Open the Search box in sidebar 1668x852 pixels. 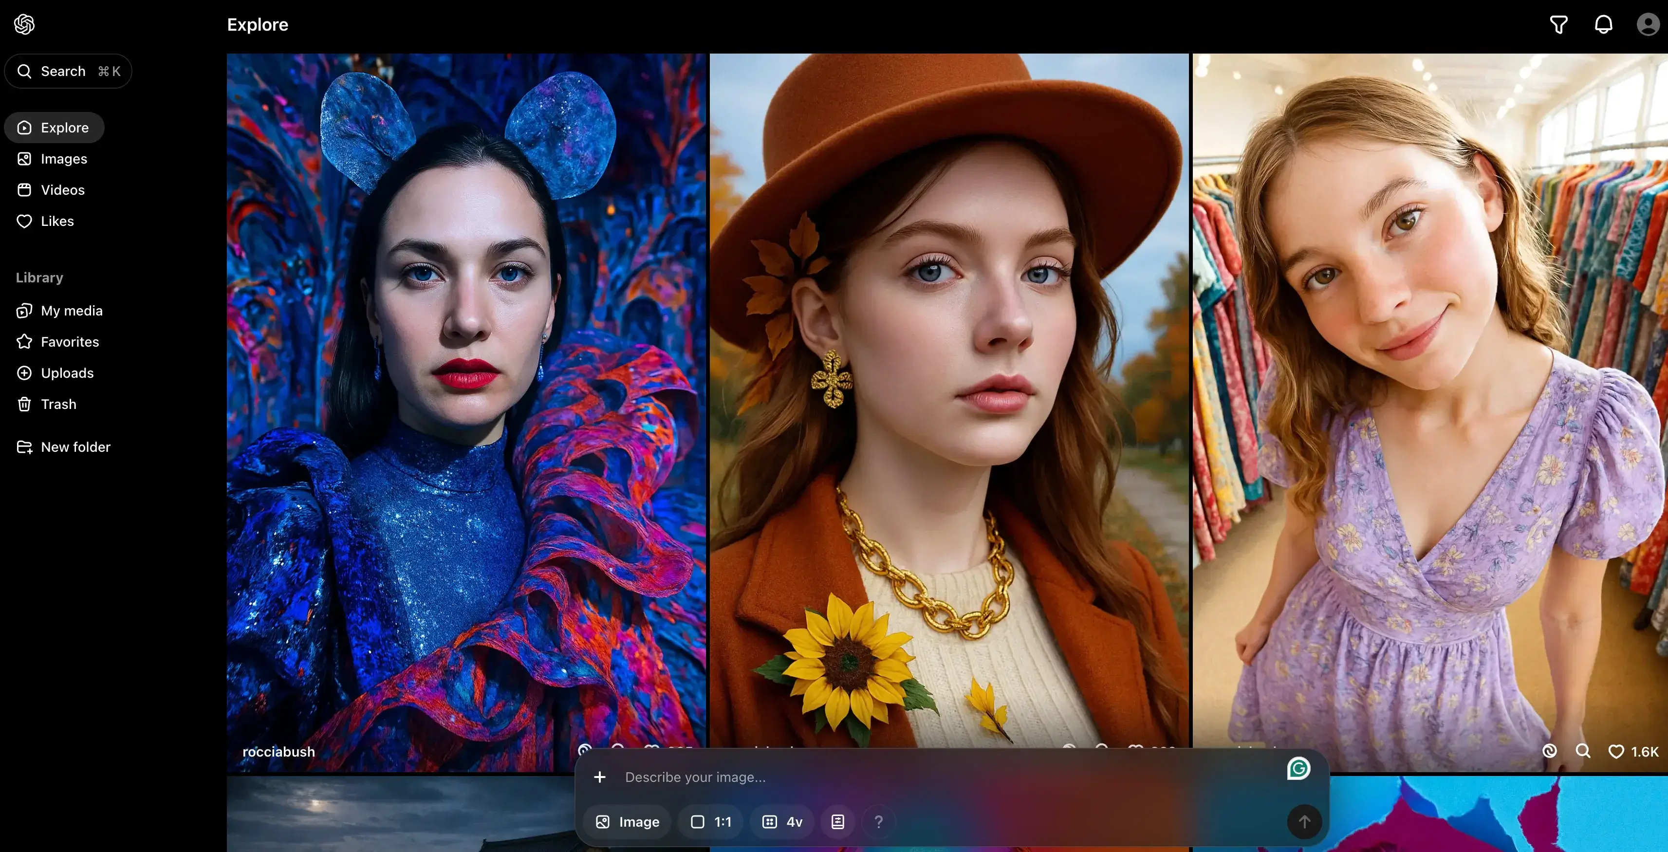[68, 71]
